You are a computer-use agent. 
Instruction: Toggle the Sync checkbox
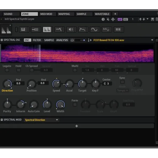coord(122,82)
